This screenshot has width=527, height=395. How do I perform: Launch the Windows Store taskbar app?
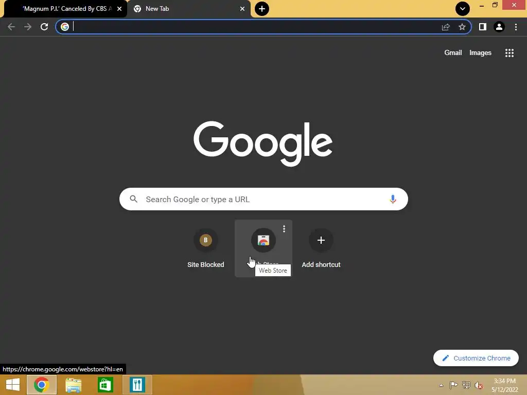[x=105, y=385]
